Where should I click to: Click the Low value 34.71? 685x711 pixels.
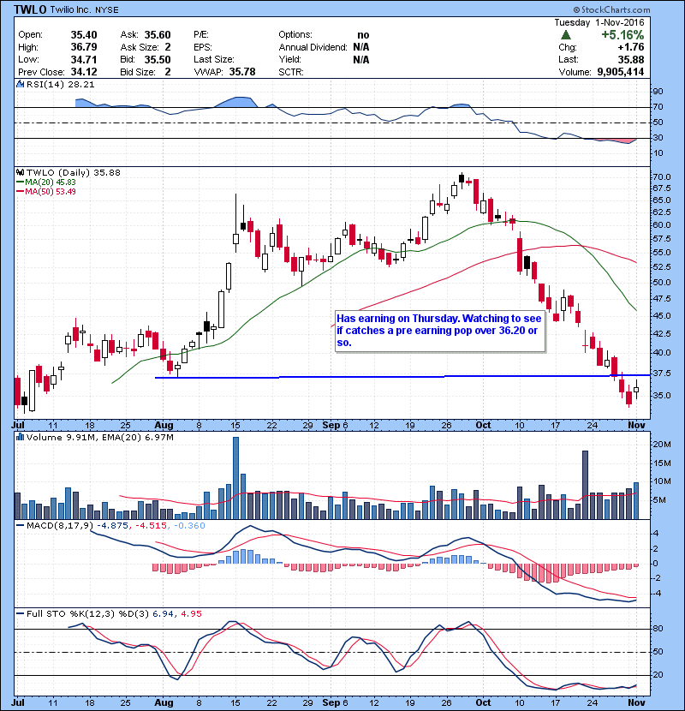(84, 59)
